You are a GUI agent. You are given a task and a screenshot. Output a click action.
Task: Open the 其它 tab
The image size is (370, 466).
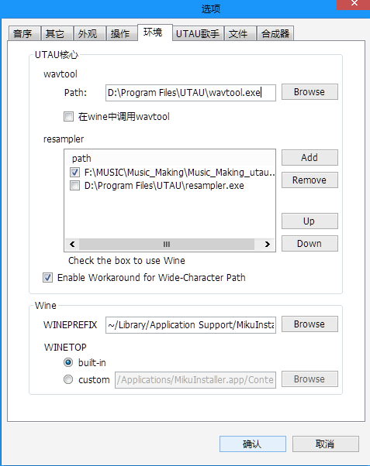pos(57,33)
